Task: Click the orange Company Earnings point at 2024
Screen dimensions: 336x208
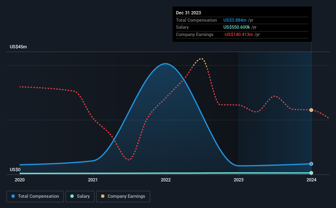Action: (x=311, y=110)
